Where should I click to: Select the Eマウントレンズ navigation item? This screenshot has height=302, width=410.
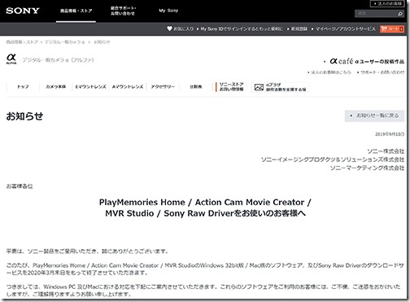pos(90,87)
